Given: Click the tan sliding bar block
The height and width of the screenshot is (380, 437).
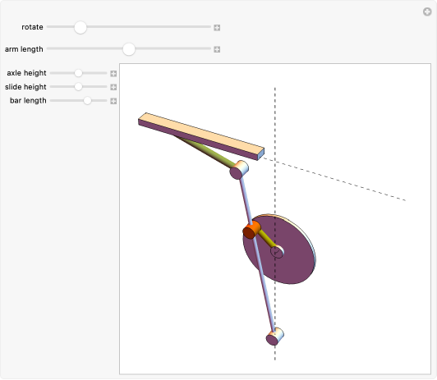Looking at the screenshot, I should point(201,136).
